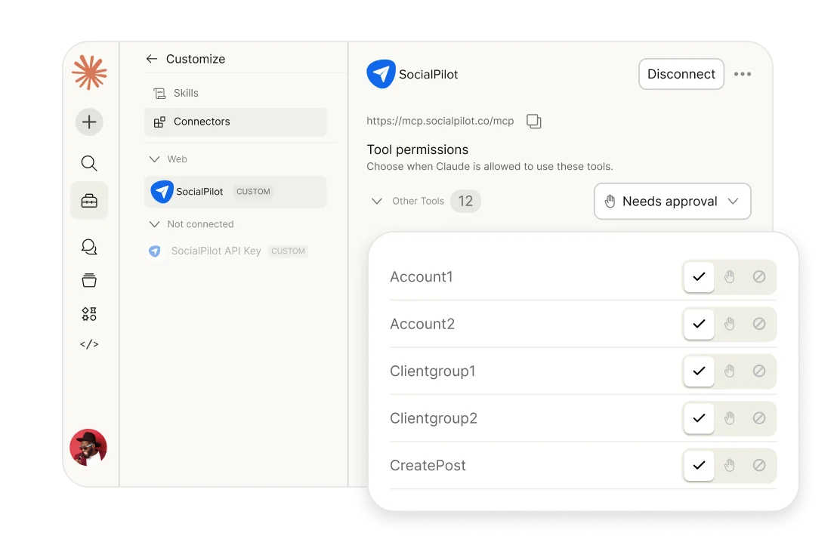Click the profile avatar at the bottom

tap(88, 447)
